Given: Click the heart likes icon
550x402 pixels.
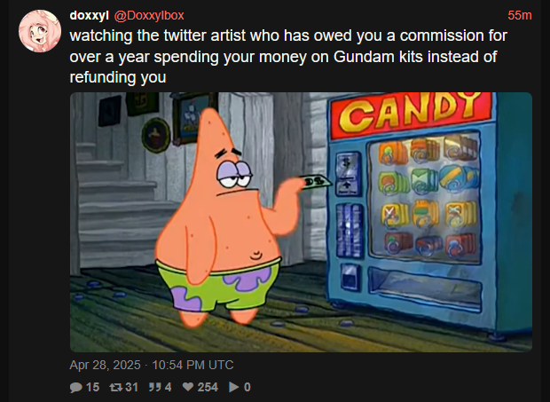Looking at the screenshot, I should point(188,387).
